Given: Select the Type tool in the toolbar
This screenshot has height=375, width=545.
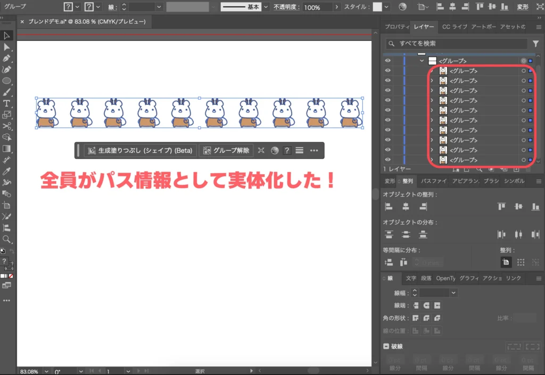Looking at the screenshot, I should [x=7, y=103].
